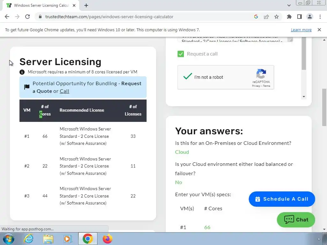Bookmark this page with star icon
Image resolution: width=327 pixels, height=245 pixels.
pos(277,17)
